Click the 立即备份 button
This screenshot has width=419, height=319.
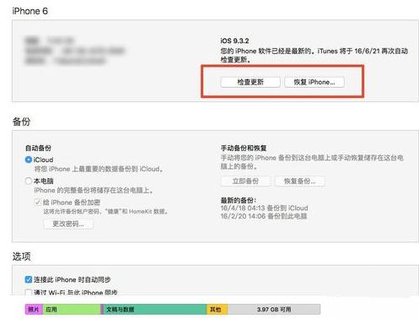click(245, 181)
